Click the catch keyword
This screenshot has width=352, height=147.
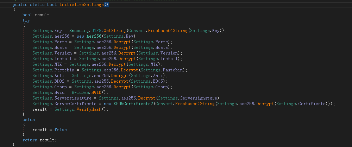click(29, 120)
